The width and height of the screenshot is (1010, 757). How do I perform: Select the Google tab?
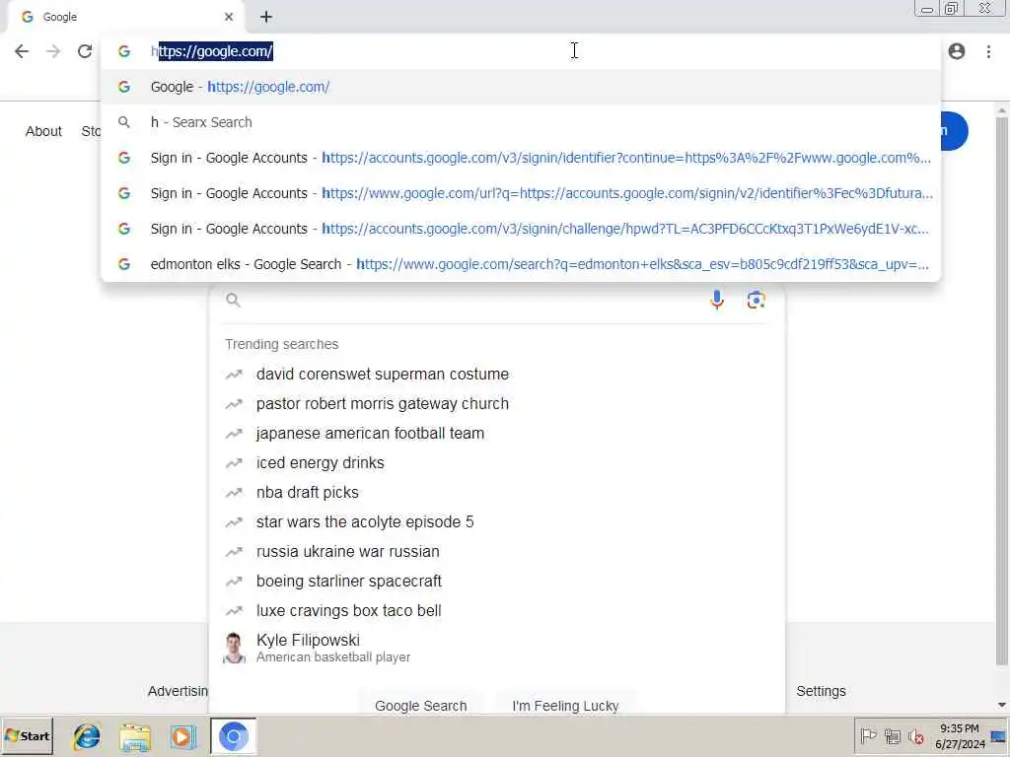125,17
